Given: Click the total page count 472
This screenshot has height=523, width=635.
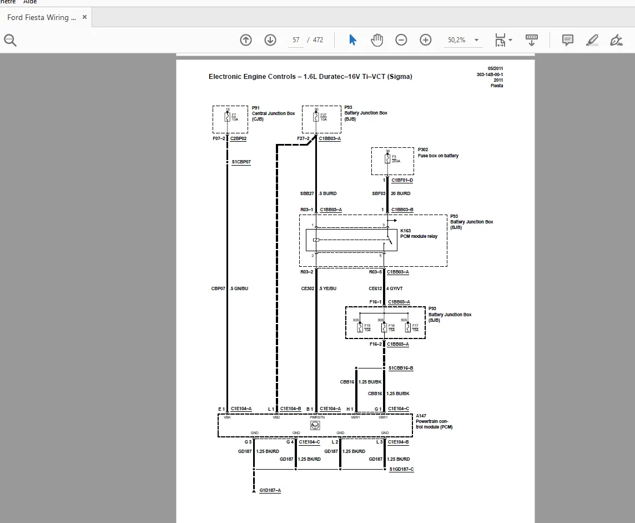Looking at the screenshot, I should [318, 39].
